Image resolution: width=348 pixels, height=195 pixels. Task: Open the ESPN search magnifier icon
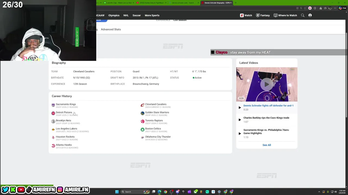pyautogui.click(x=303, y=15)
